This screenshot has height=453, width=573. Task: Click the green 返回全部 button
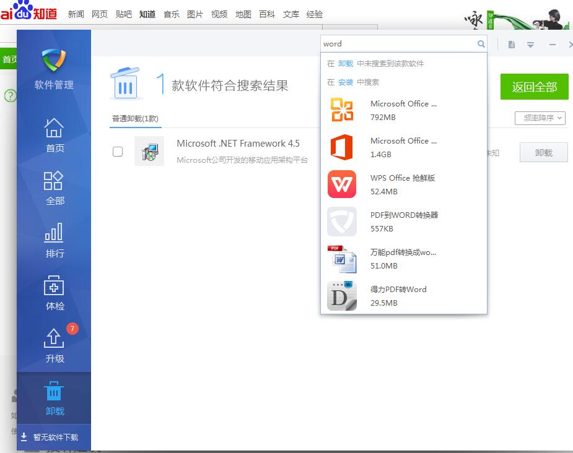[534, 87]
